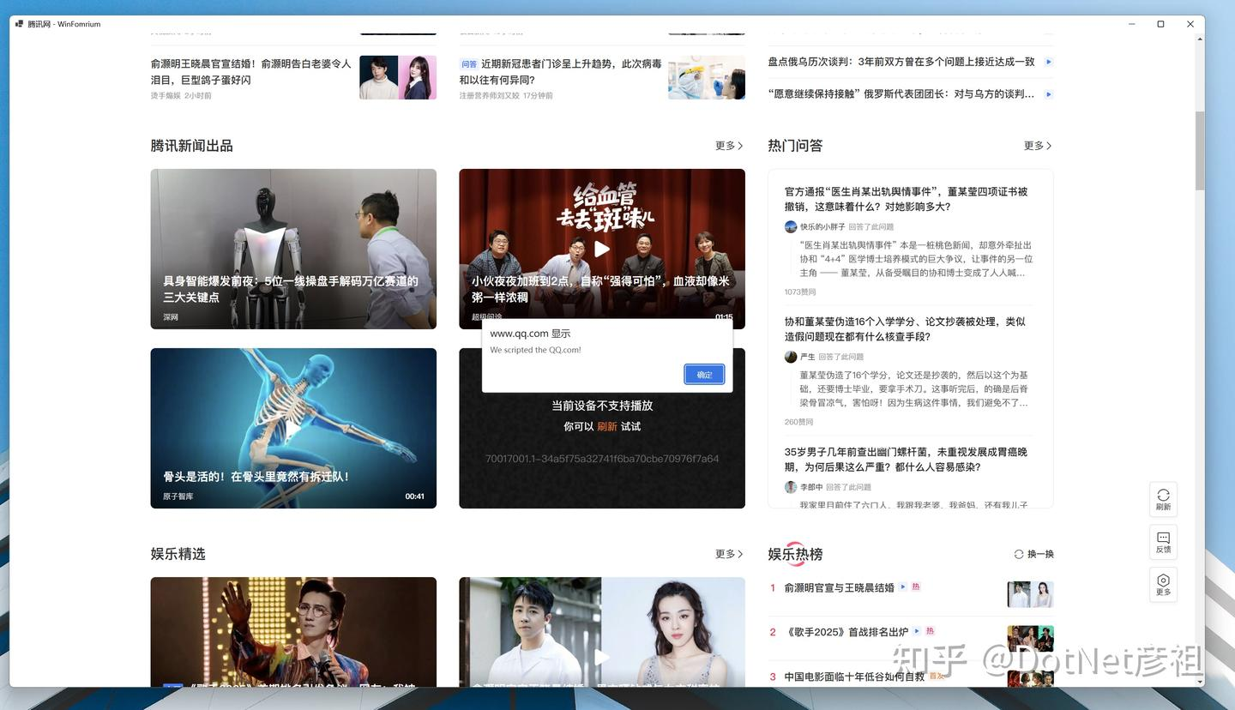Viewport: 1235px width, 710px height.
Task: Click the 原子智库 source label on skeleton card
Action: pyautogui.click(x=178, y=496)
